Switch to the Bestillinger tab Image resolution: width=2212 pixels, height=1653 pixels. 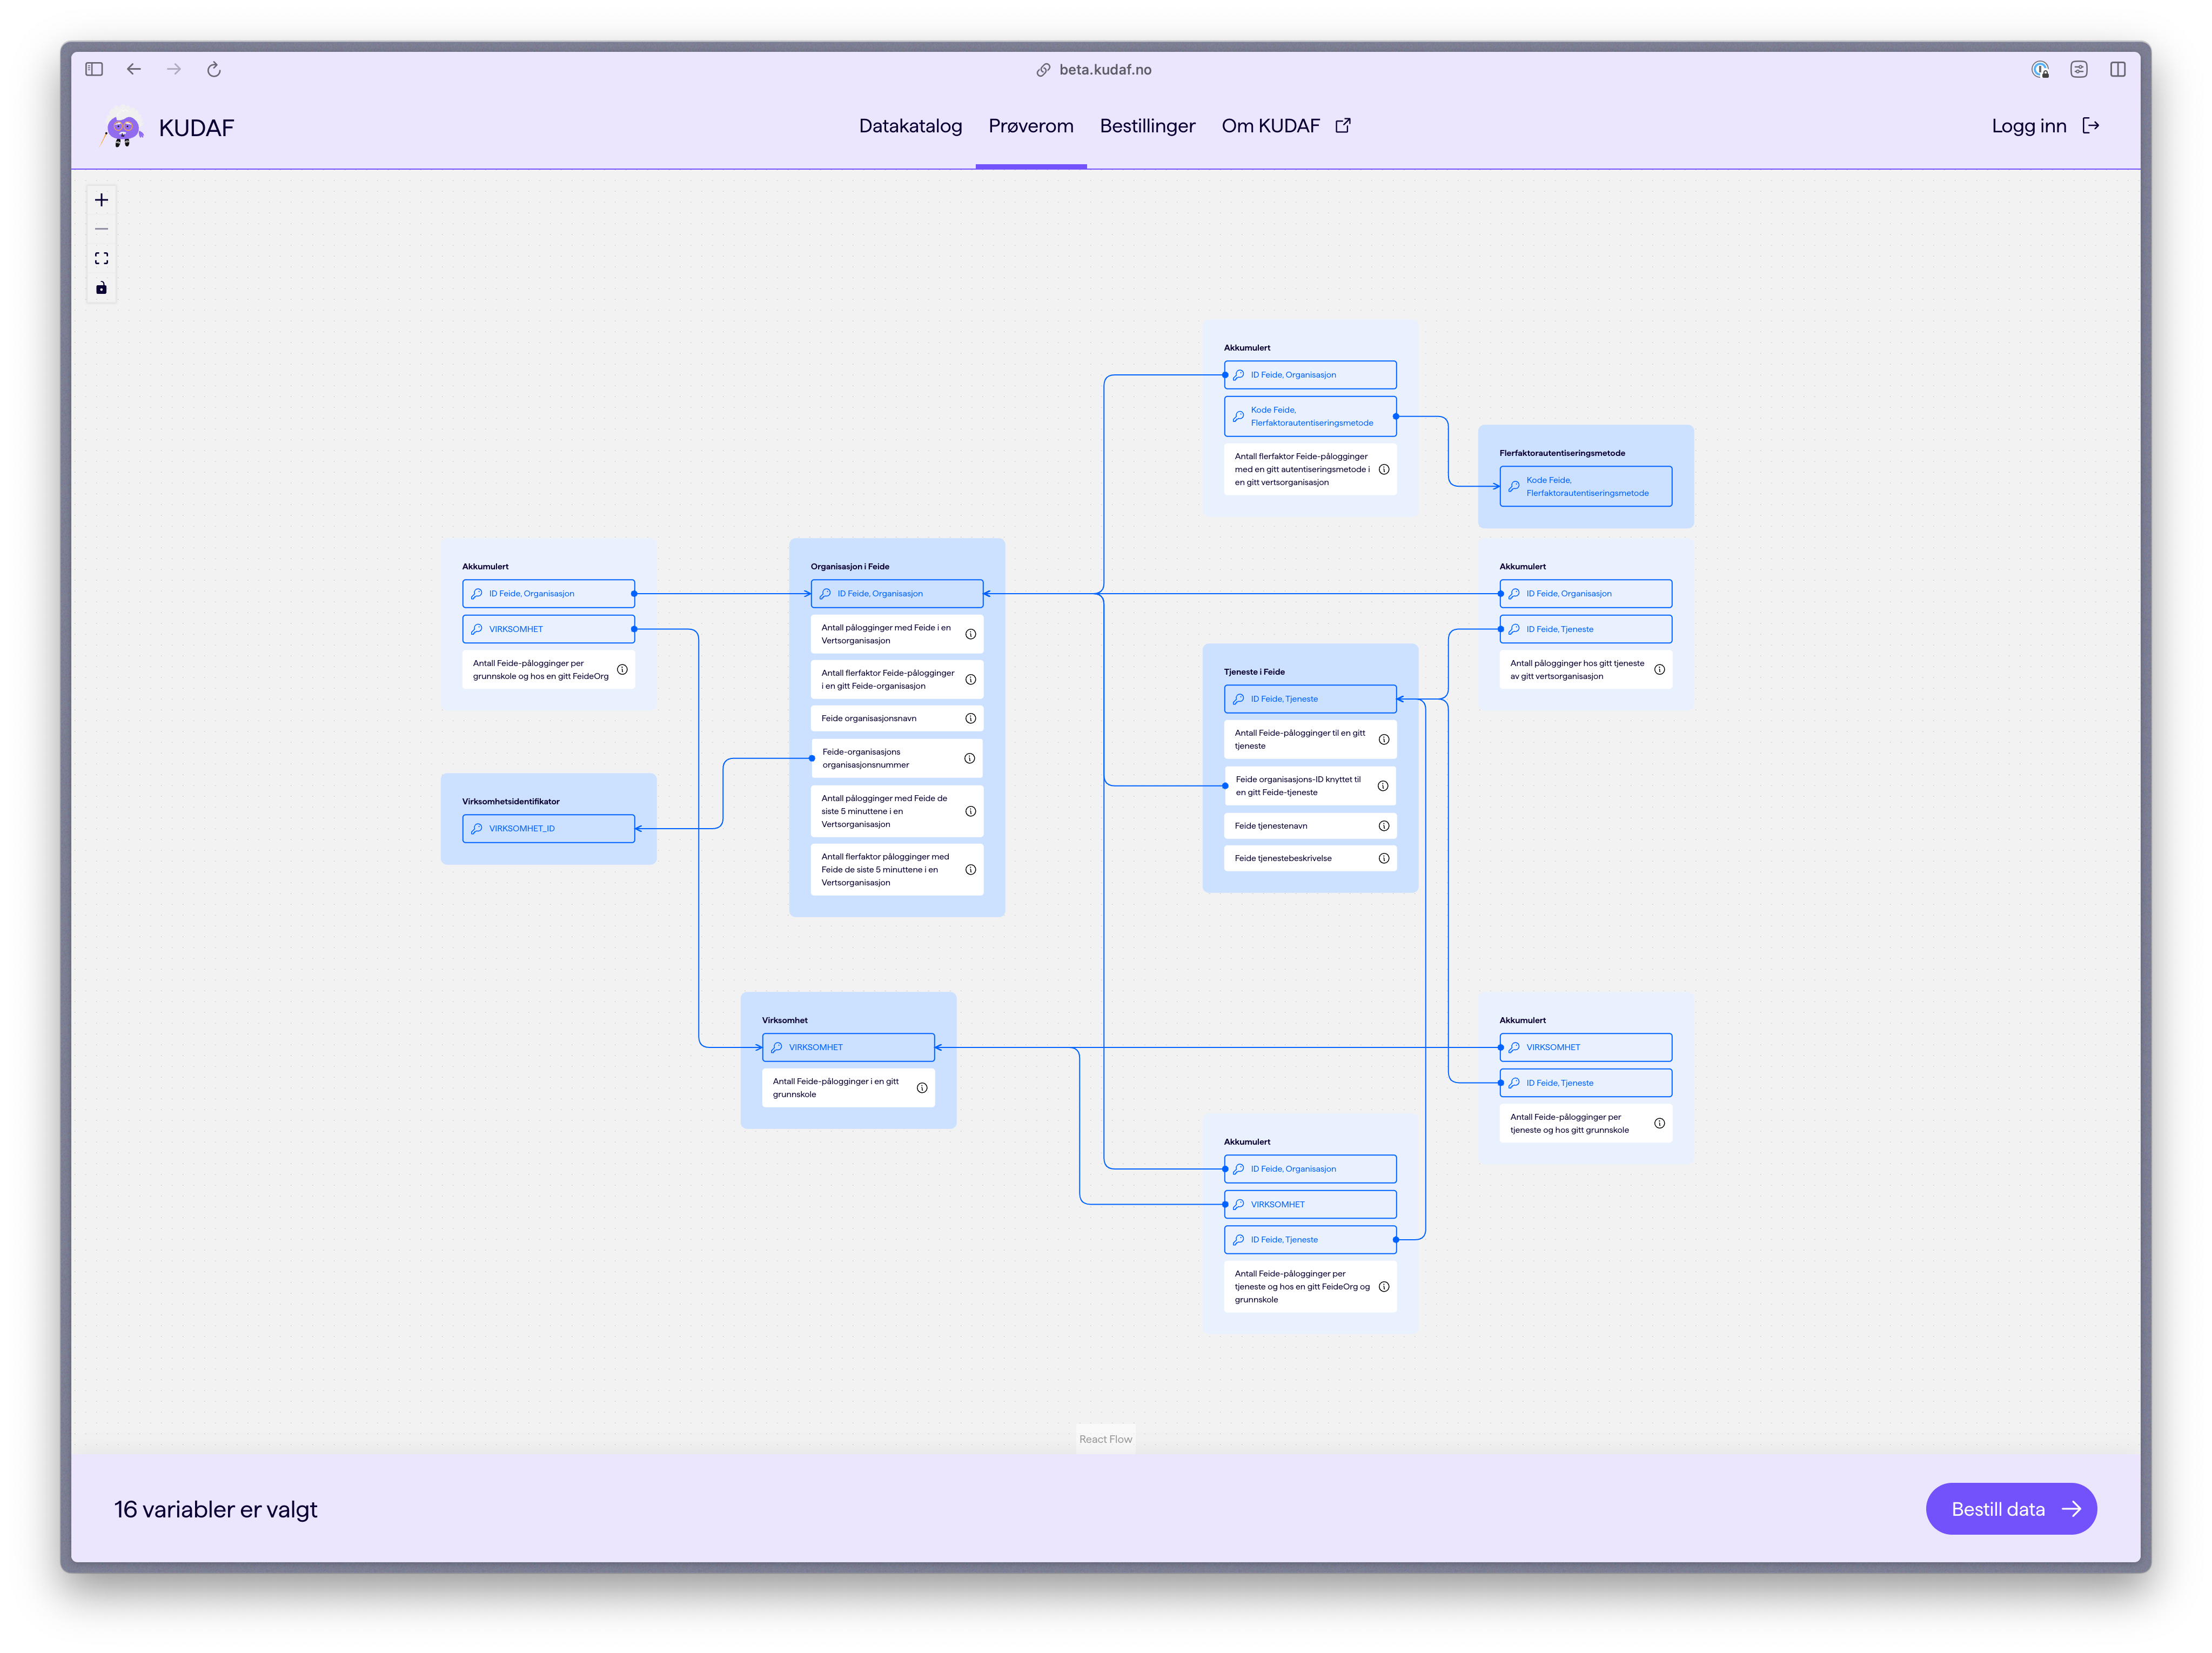click(x=1147, y=126)
